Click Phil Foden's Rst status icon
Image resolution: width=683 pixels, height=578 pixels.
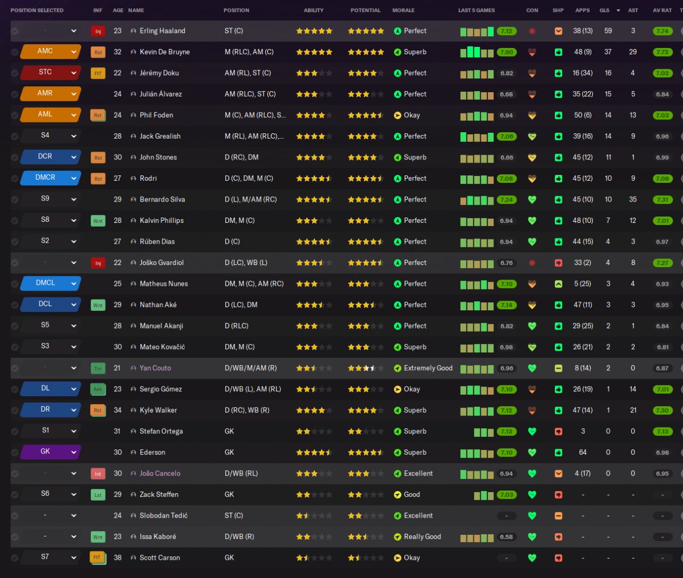point(98,115)
